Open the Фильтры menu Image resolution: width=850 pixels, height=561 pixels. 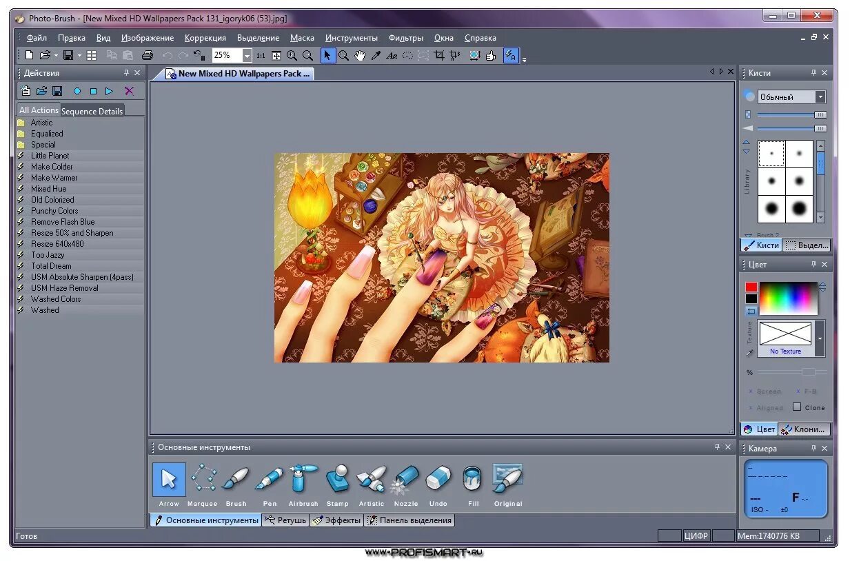[406, 38]
